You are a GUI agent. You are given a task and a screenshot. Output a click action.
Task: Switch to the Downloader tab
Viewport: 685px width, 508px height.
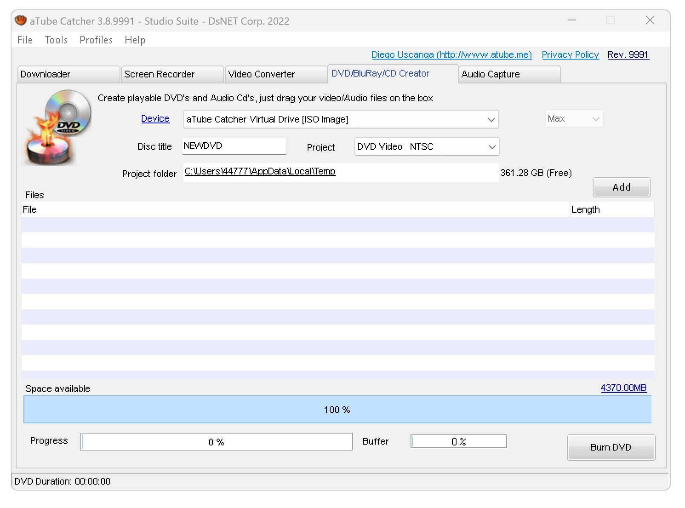(68, 74)
